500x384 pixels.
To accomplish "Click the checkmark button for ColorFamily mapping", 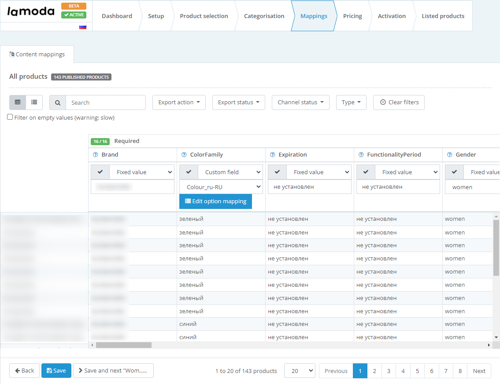I will [x=189, y=172].
